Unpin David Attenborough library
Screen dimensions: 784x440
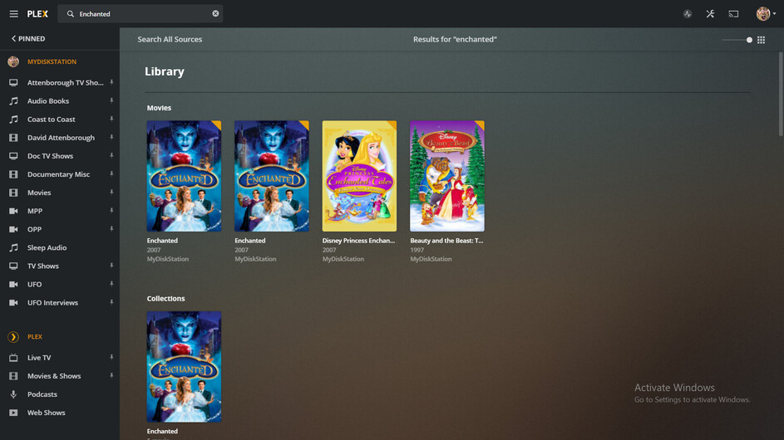click(111, 137)
